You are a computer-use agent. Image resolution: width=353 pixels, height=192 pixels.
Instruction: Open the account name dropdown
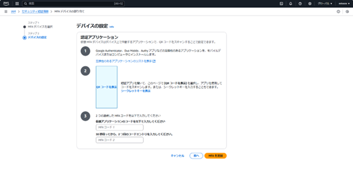(344, 3)
